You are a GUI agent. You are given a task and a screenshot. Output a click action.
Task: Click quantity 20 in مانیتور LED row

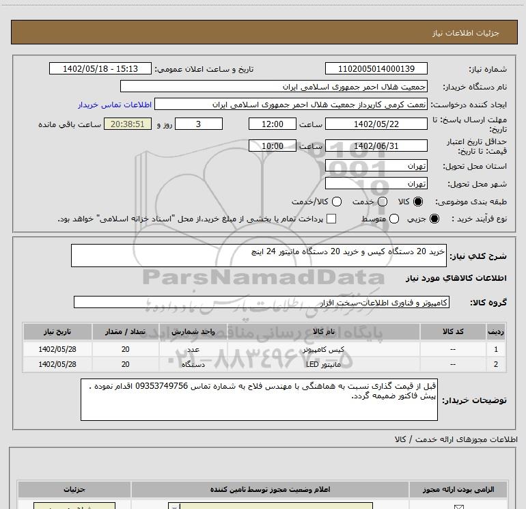(126, 364)
